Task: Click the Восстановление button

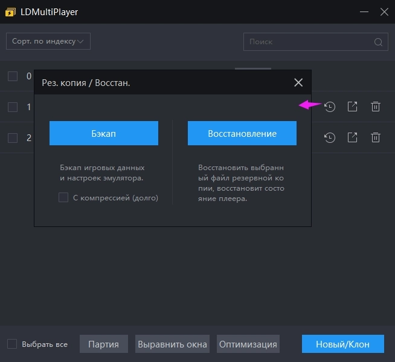Action: (x=242, y=133)
